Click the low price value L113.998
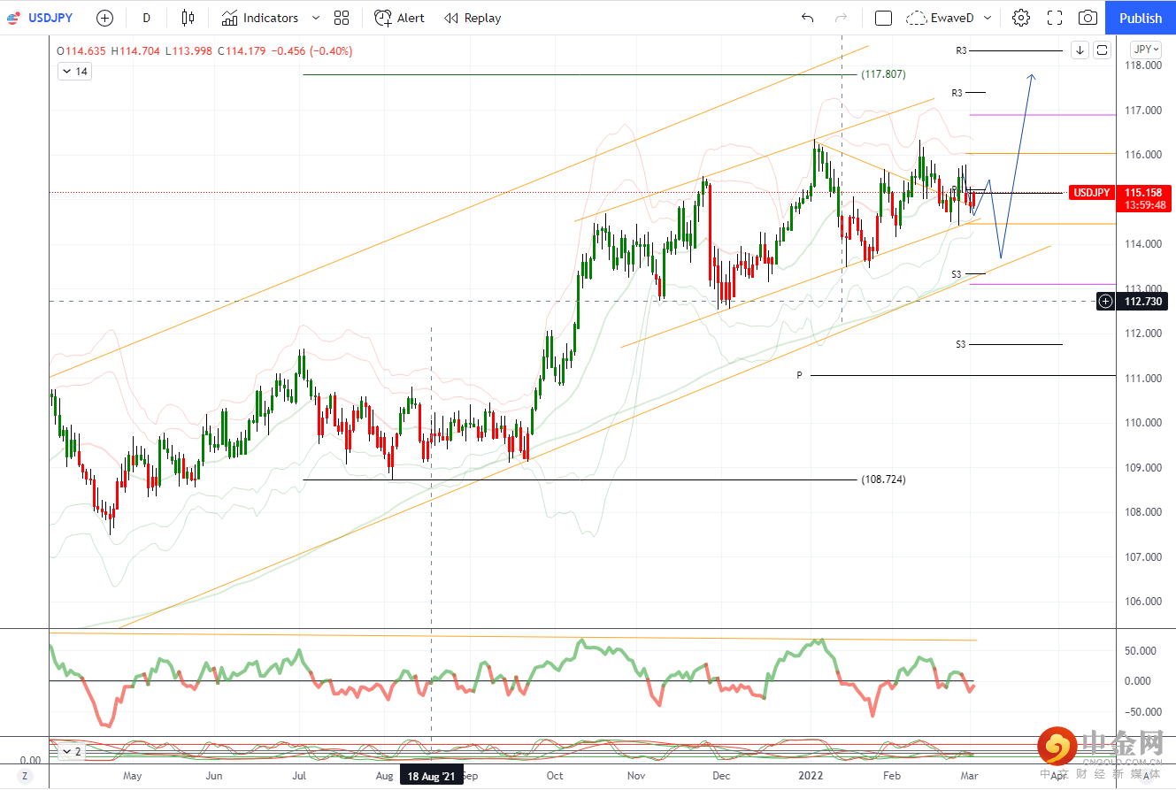Viewport: 1176px width, 790px height. coord(189,51)
